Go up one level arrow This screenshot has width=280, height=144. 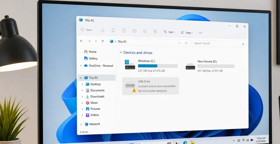103,41
